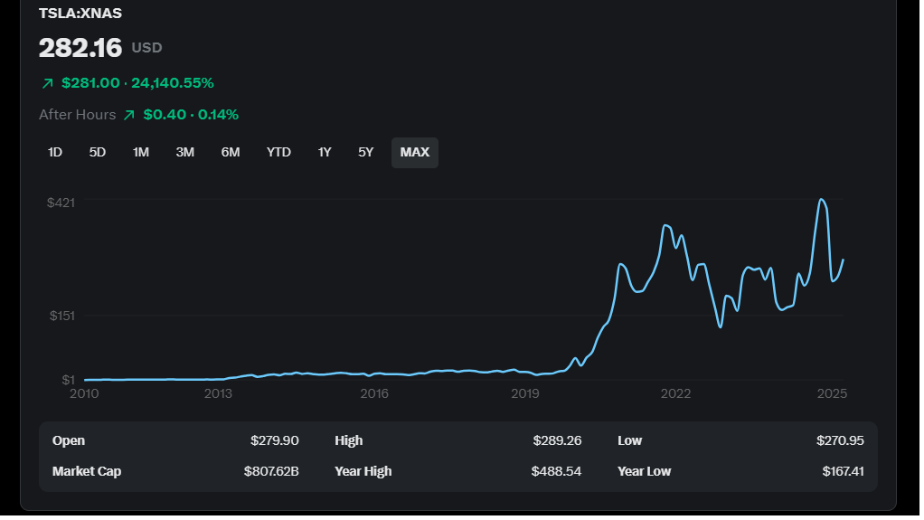The image size is (924, 520).
Task: Show the 1Y price chart
Action: (325, 154)
